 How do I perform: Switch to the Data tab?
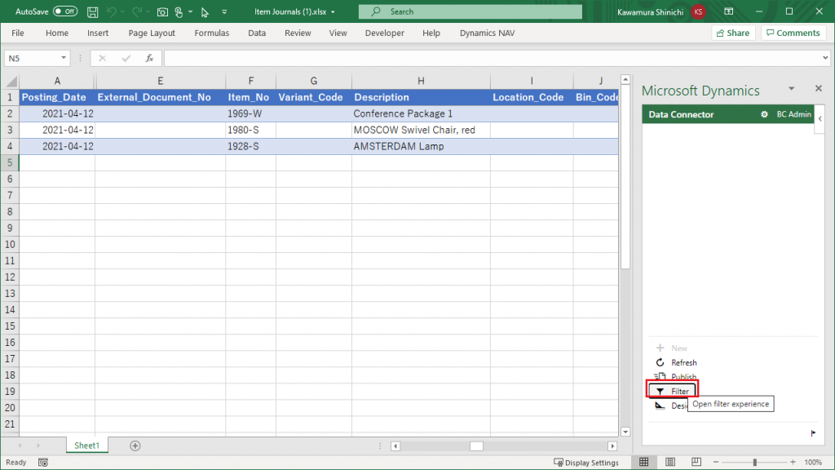257,33
